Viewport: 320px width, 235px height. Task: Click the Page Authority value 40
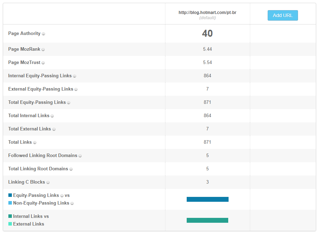point(207,33)
